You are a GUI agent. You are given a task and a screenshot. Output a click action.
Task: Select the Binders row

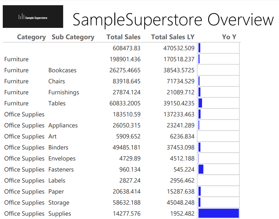pyautogui.click(x=58, y=147)
